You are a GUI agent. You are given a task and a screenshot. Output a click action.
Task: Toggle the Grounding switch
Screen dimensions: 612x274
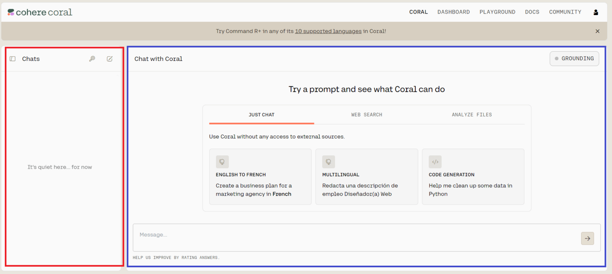coord(574,58)
